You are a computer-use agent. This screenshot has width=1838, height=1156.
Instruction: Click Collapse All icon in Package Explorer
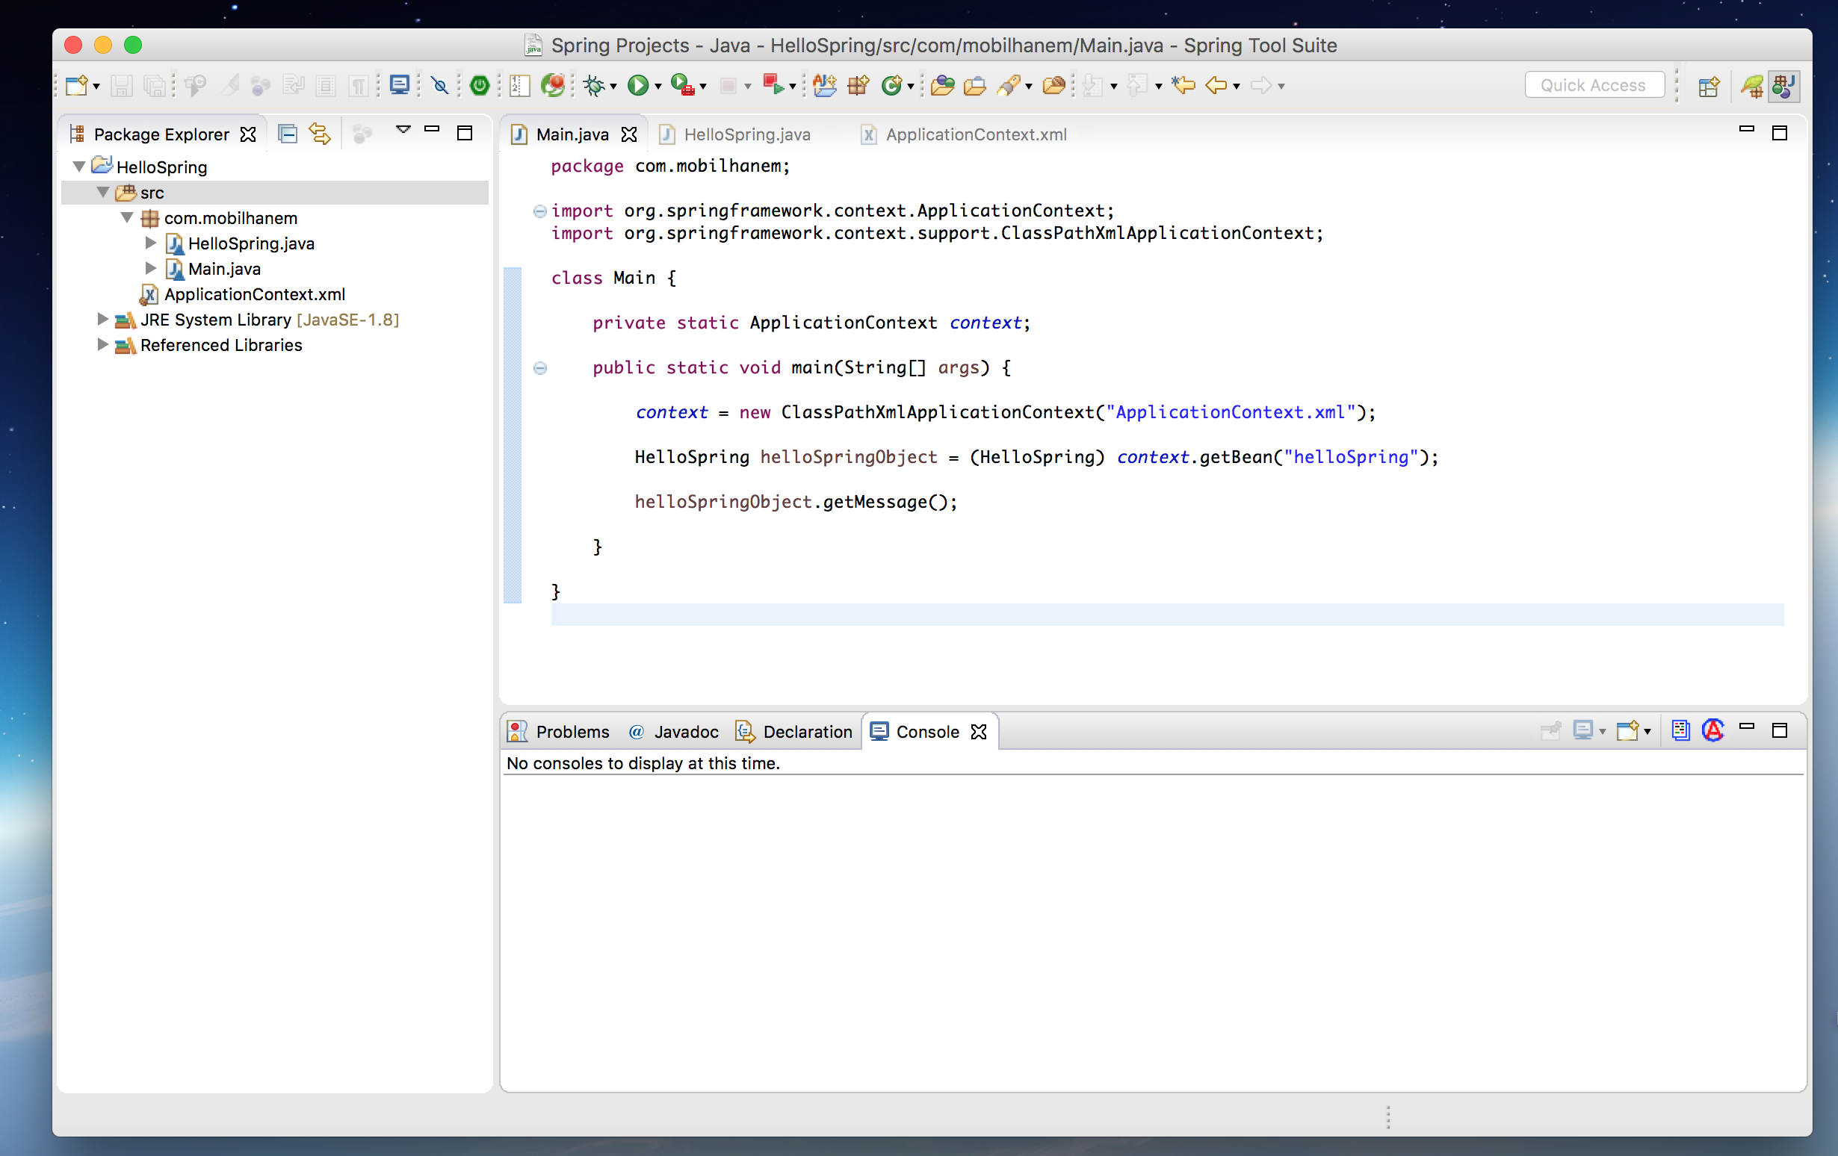(287, 134)
